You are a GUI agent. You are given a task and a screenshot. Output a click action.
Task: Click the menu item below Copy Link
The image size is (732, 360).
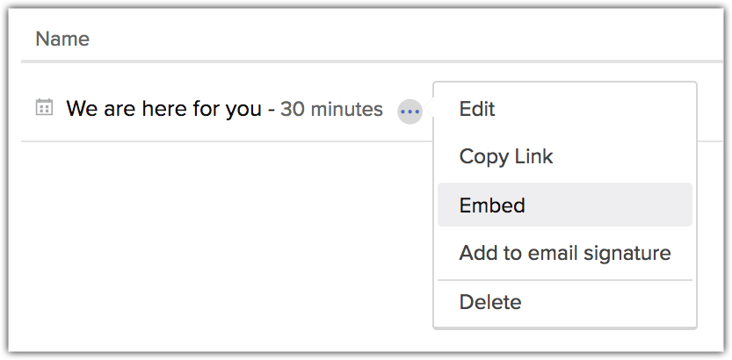(492, 205)
